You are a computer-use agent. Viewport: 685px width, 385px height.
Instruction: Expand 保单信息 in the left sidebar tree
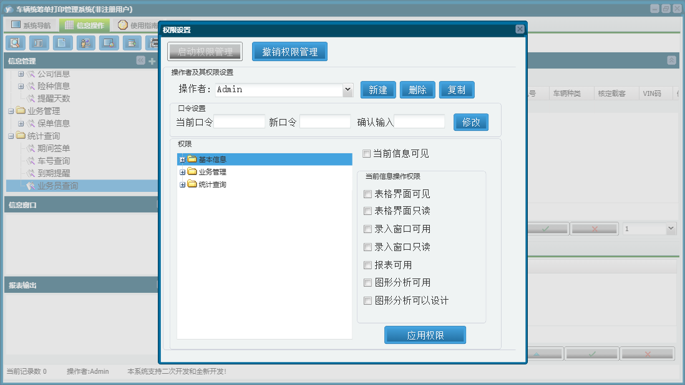(x=21, y=124)
